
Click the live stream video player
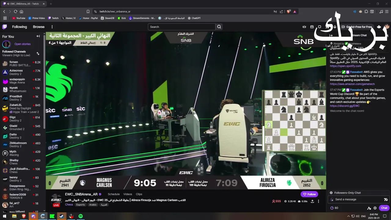(x=186, y=111)
